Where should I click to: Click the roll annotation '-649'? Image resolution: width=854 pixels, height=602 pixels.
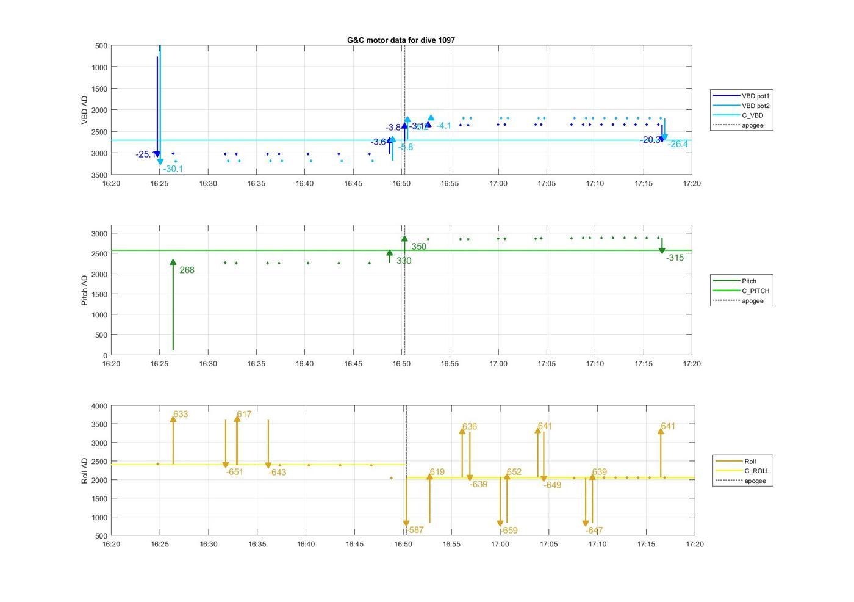tap(552, 485)
